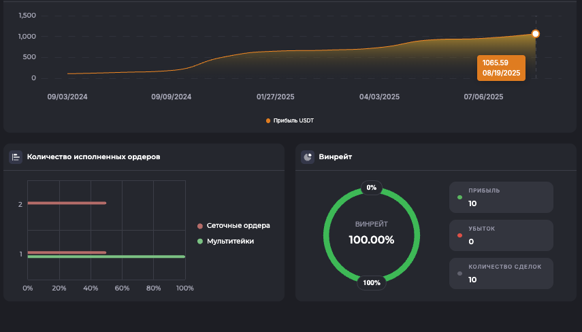Toggle the Прибыль USDT series label
582x332 pixels.
[293, 121]
